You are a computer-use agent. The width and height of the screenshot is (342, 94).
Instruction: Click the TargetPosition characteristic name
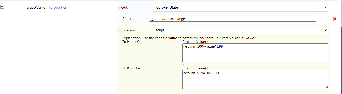(x=36, y=8)
